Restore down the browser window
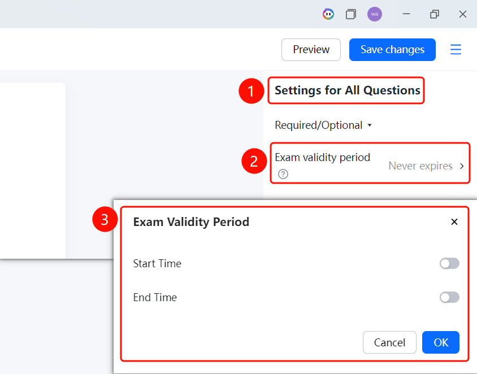 pyautogui.click(x=435, y=14)
